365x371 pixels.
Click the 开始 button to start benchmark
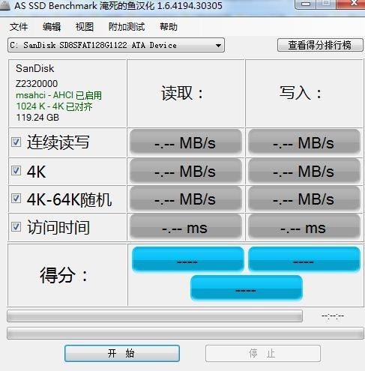coord(122,353)
